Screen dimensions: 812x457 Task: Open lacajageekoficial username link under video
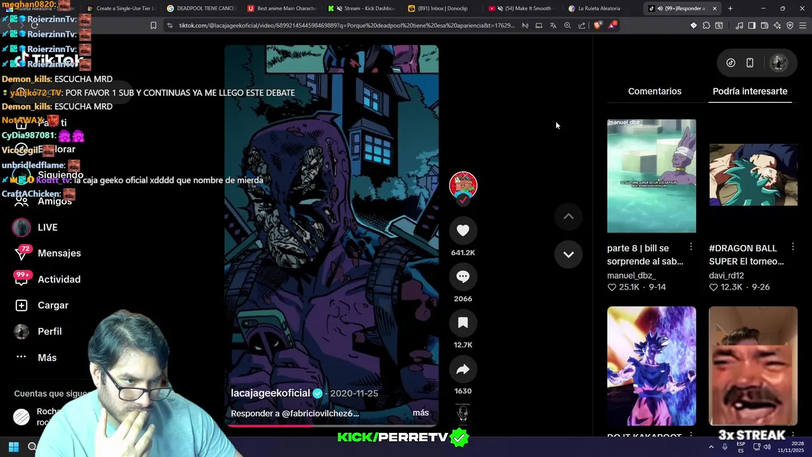[x=270, y=393]
